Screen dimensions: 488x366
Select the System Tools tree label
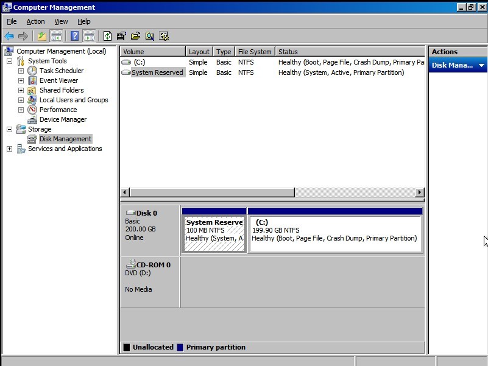(48, 61)
